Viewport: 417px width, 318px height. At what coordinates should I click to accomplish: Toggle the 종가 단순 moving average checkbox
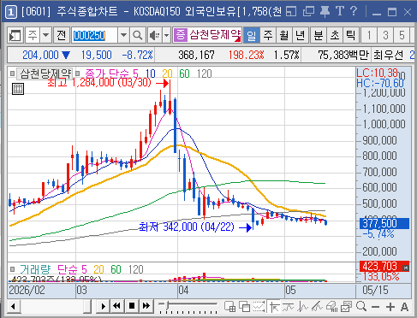pyautogui.click(x=78, y=74)
